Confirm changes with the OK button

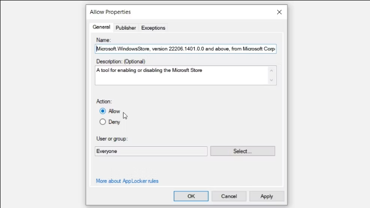(191, 196)
